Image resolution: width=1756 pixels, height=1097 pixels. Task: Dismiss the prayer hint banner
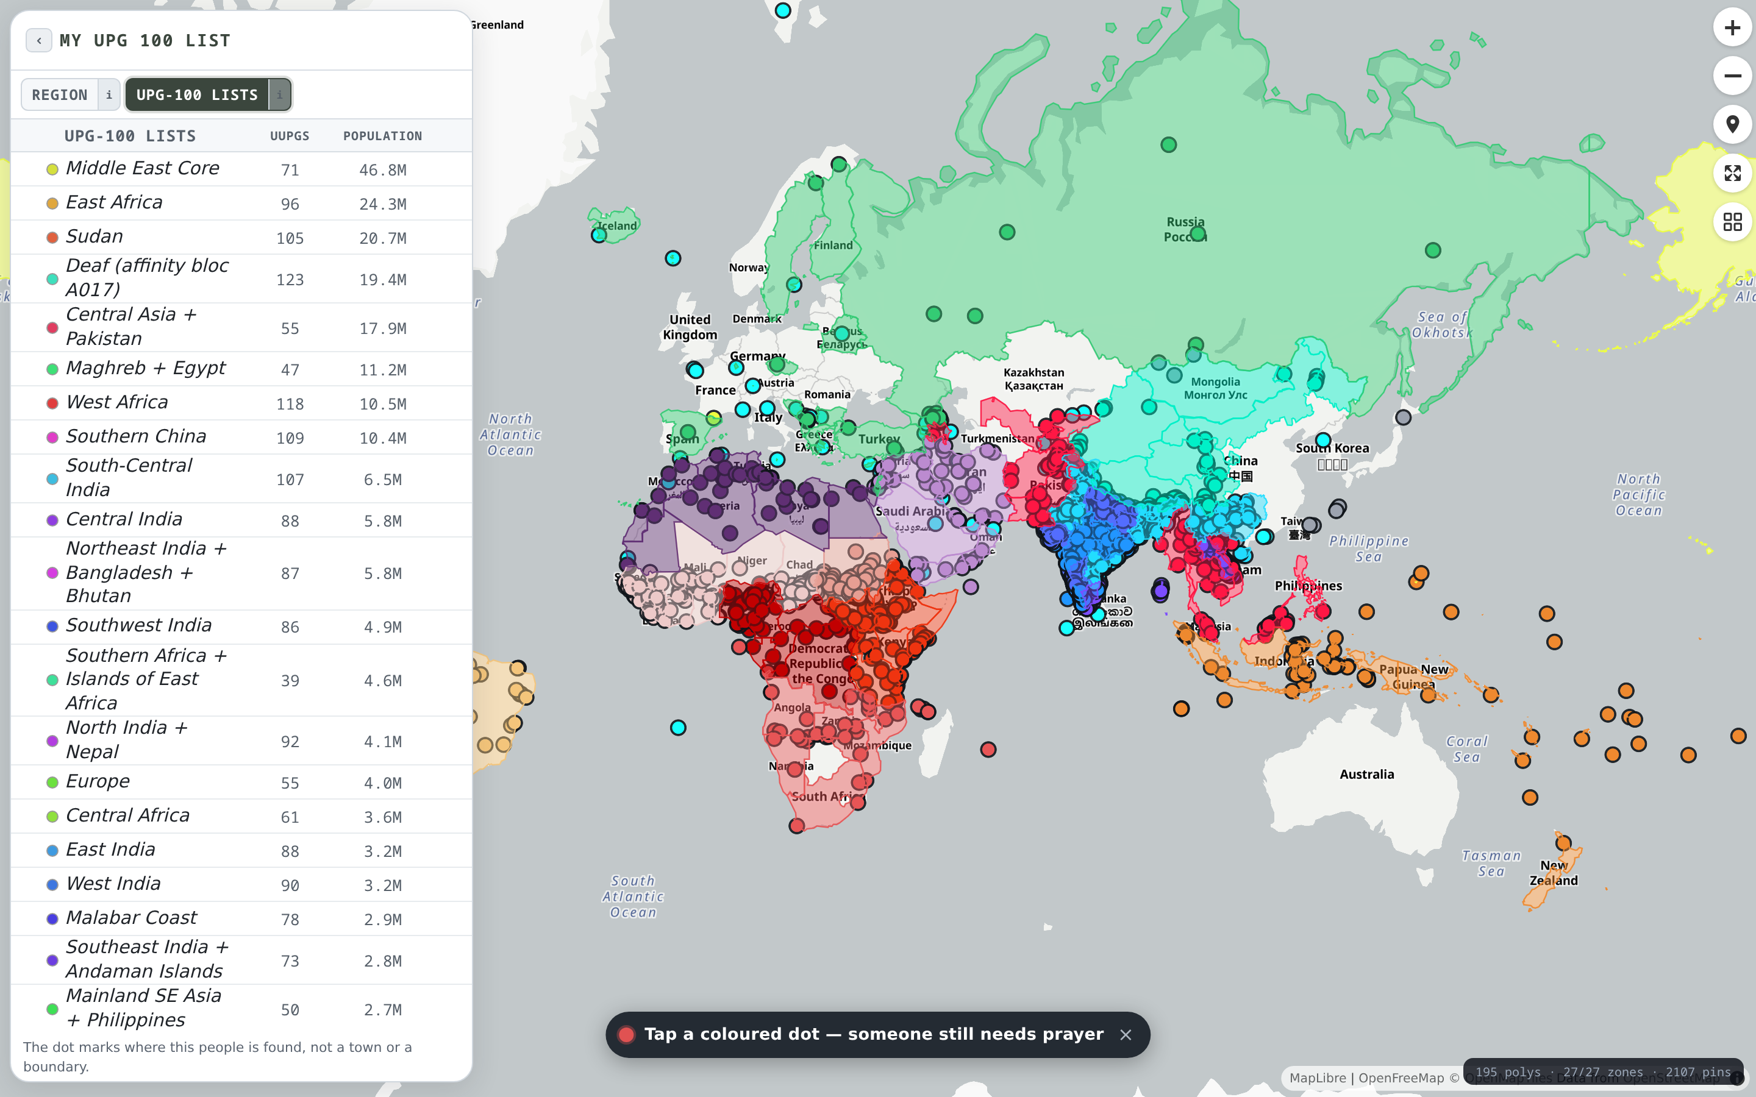coord(1126,1035)
